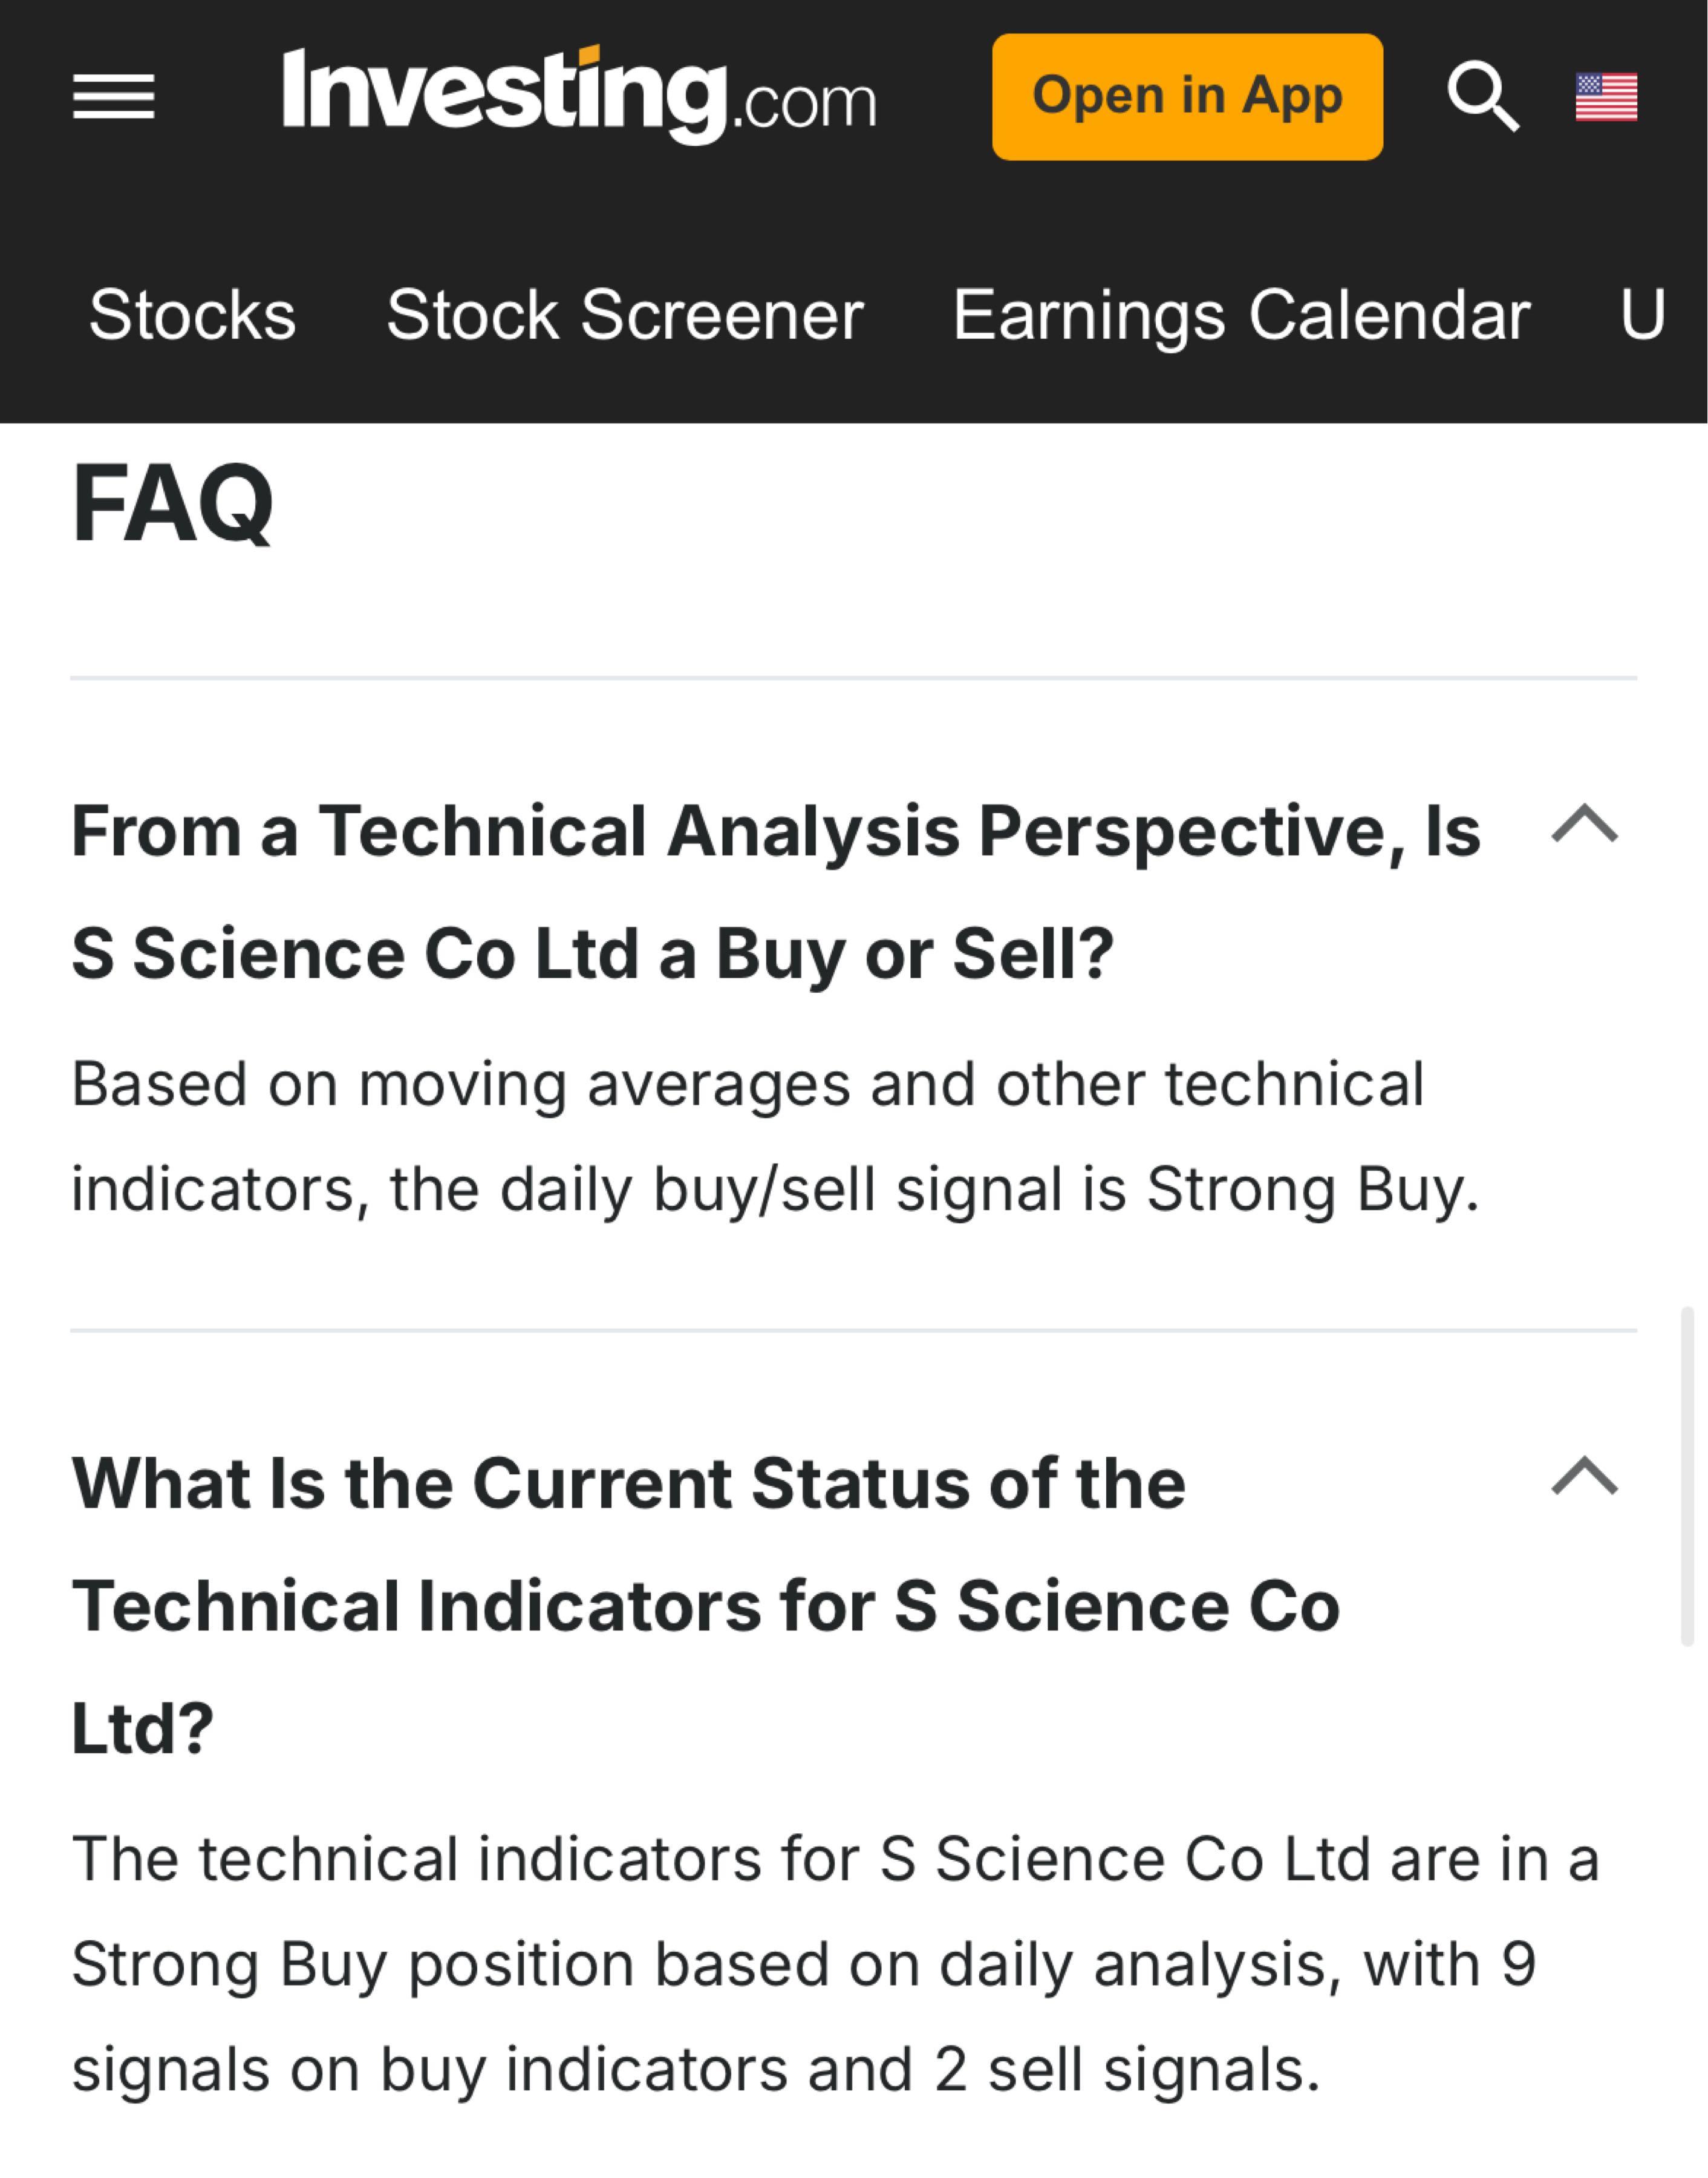The image size is (1708, 2178).
Task: Open search with the magnifier icon
Action: tap(1483, 97)
